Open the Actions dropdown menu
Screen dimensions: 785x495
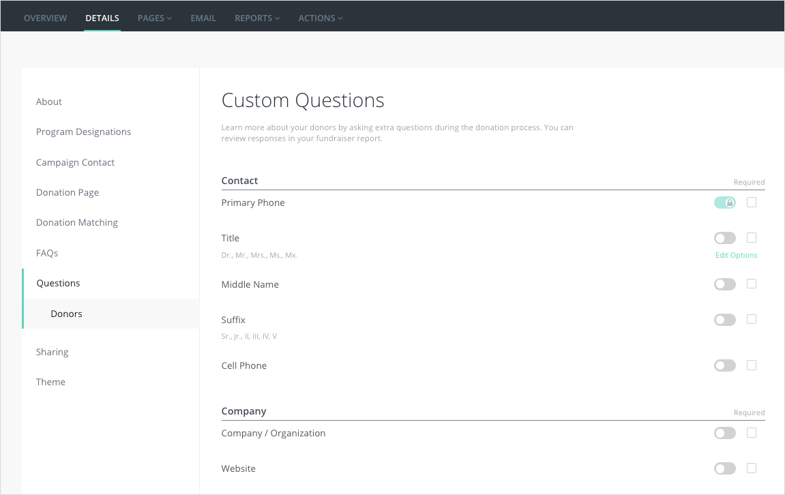(x=321, y=18)
